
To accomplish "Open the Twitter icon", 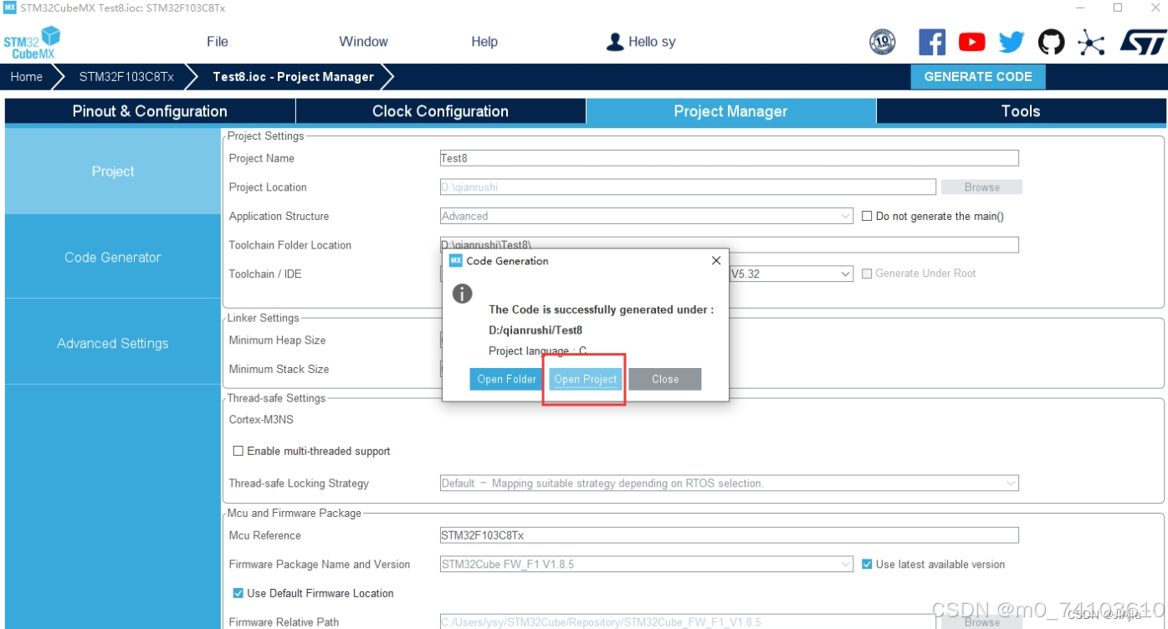I will point(1011,42).
